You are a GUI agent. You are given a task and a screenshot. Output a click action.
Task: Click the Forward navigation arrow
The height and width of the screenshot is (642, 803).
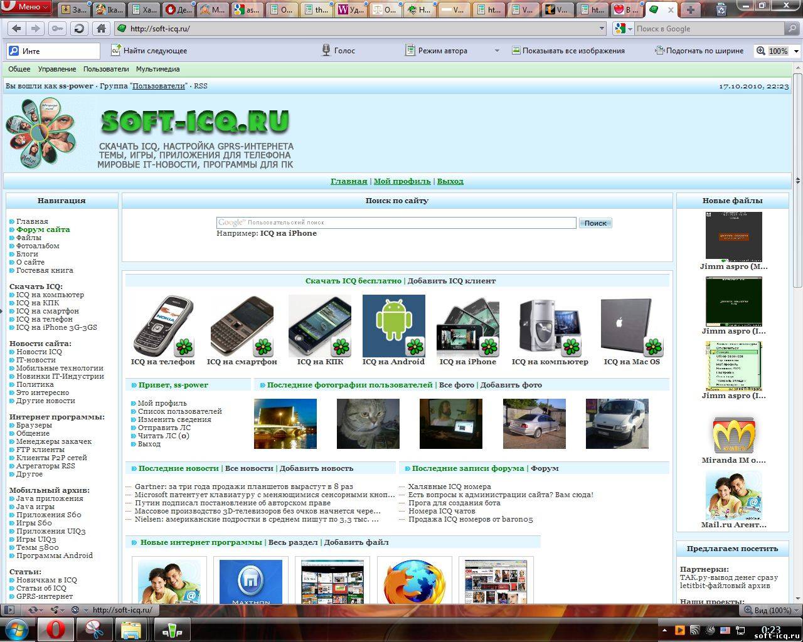[35, 28]
